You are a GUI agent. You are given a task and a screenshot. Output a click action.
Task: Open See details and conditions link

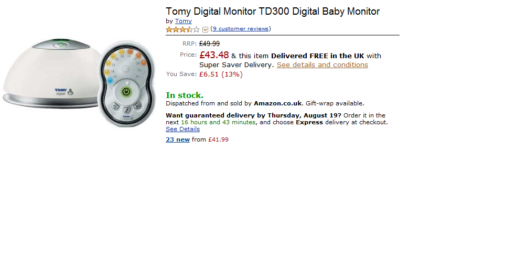[x=322, y=65]
